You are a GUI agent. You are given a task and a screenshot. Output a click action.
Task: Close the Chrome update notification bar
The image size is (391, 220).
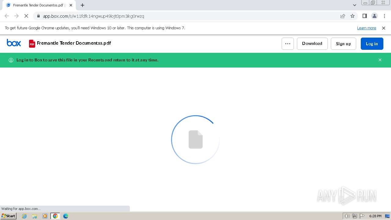(384, 28)
